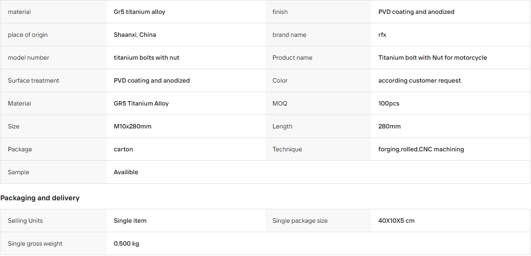Click the 'Gr5 titanium alloy' material value
The image size is (531, 256).
(x=139, y=12)
